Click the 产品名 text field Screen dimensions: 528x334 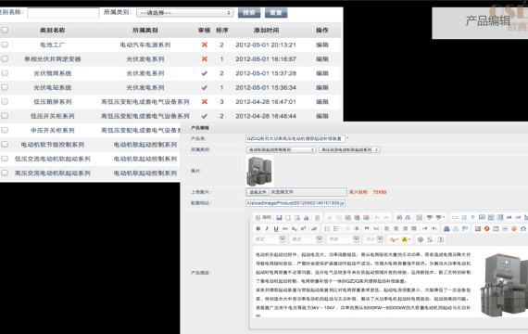(295, 138)
